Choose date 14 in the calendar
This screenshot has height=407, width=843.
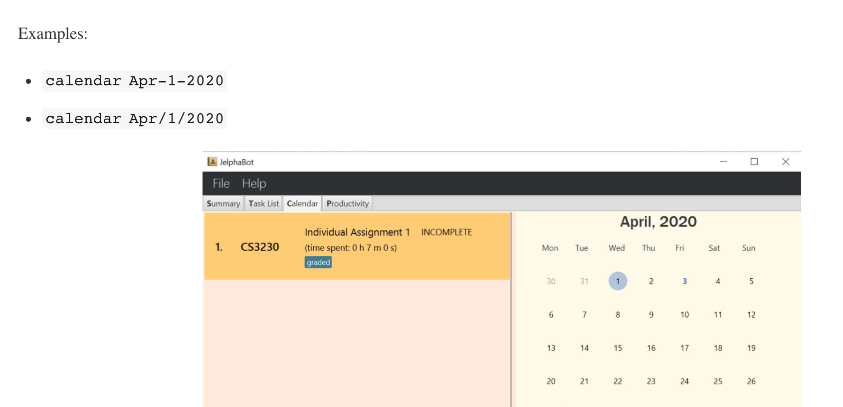pos(584,348)
